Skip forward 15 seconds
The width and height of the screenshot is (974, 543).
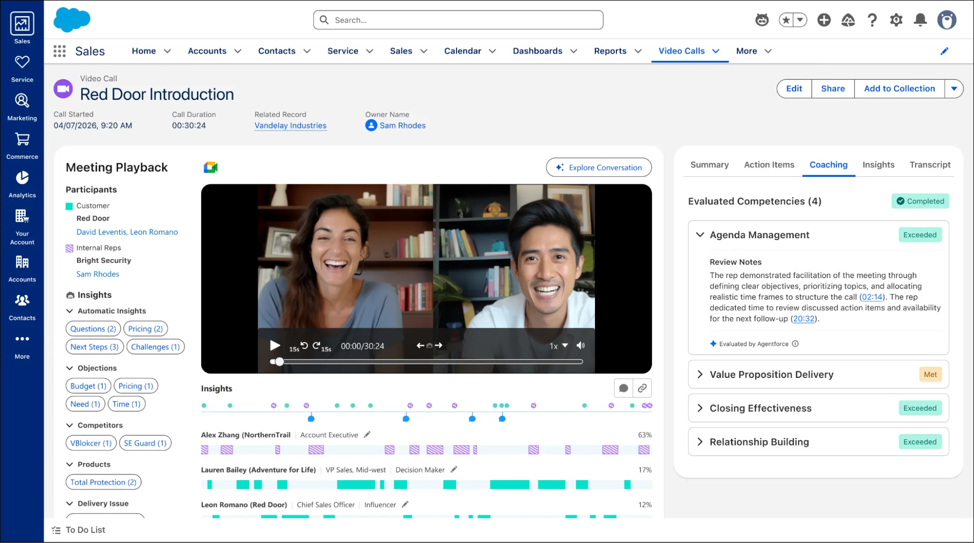pyautogui.click(x=322, y=346)
